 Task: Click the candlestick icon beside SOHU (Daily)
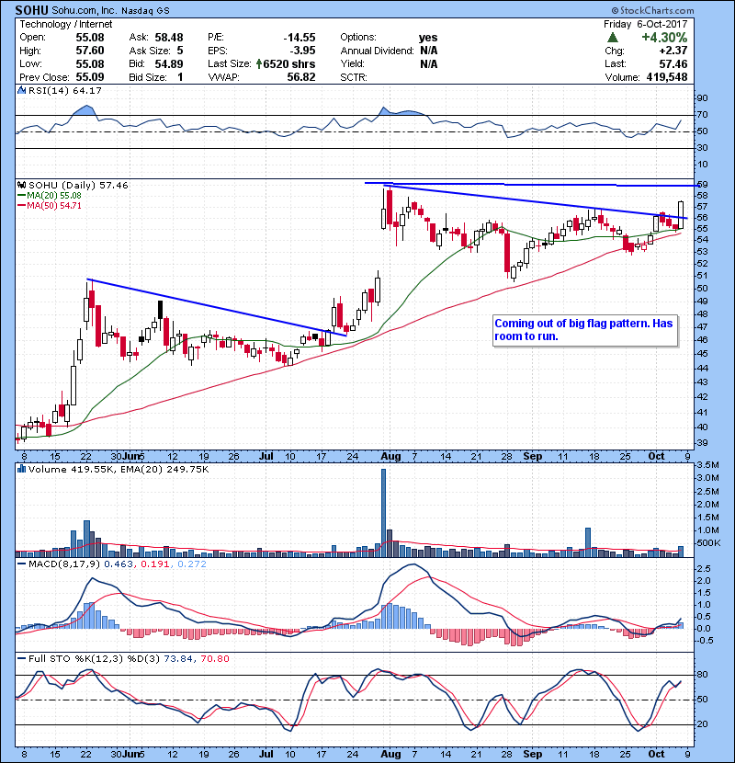click(21, 185)
